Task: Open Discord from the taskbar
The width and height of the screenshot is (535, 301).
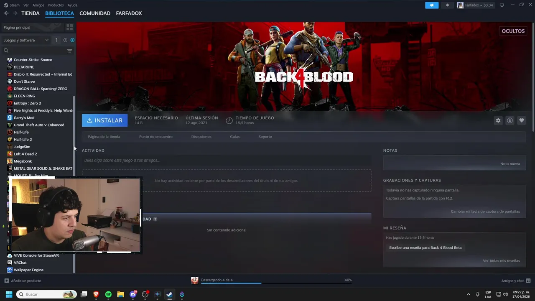Action: coord(133,294)
